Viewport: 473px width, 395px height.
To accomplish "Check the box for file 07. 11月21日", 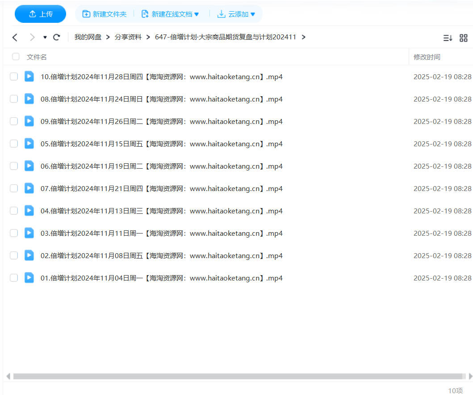I will tap(14, 188).
